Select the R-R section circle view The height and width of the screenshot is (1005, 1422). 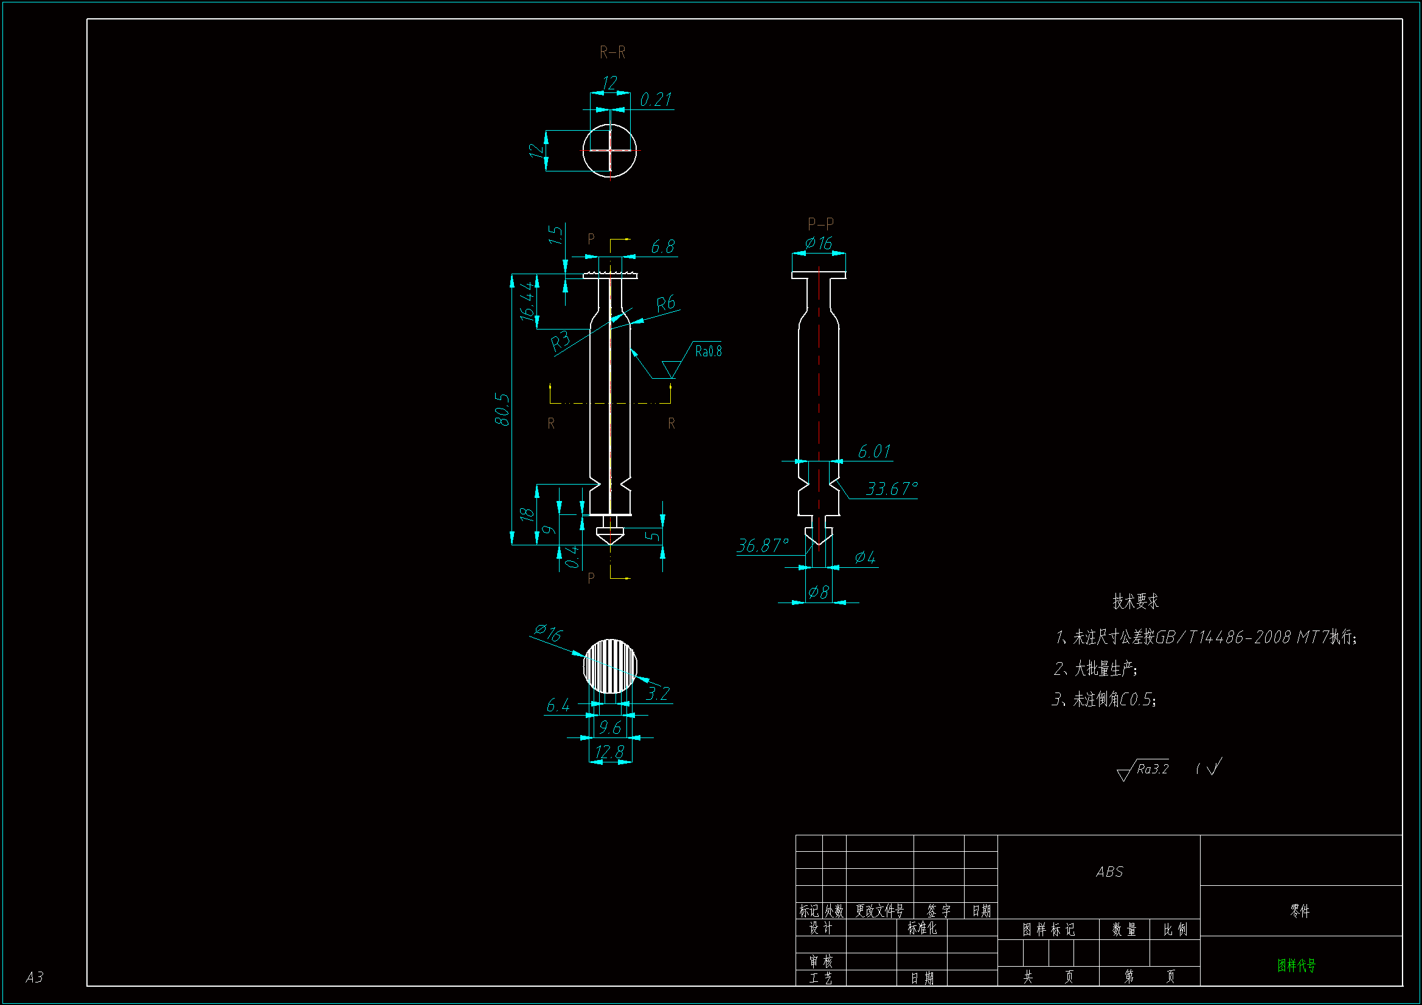pos(609,150)
